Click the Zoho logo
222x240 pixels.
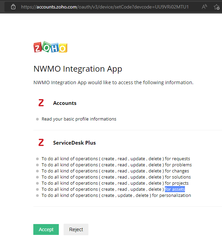pos(50,47)
